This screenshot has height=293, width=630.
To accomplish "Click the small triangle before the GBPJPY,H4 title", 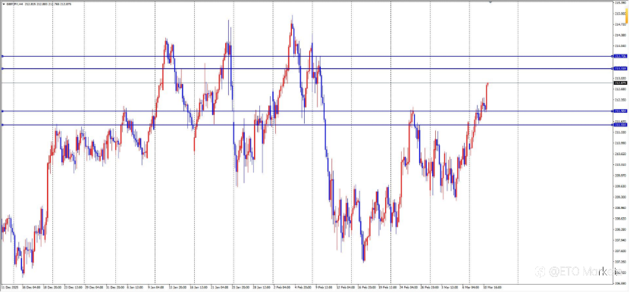I will coord(3,4).
